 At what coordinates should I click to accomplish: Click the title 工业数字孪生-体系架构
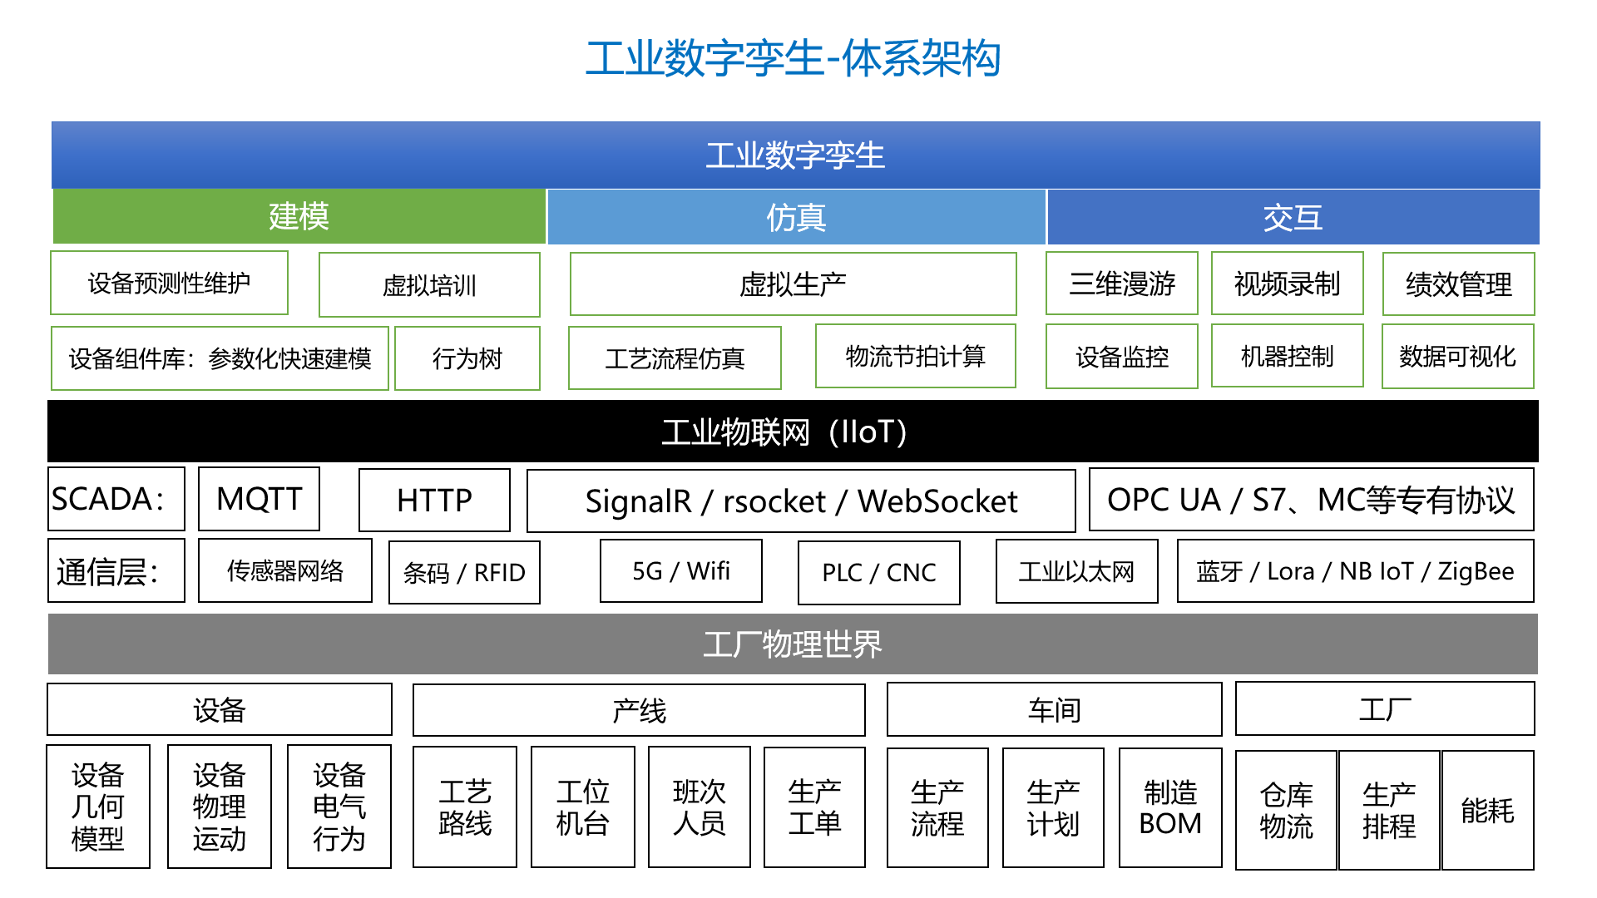tap(793, 59)
